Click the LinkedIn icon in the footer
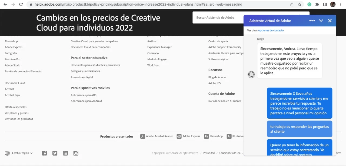The height and width of the screenshot is (166, 346). pyautogui.click(x=65, y=153)
